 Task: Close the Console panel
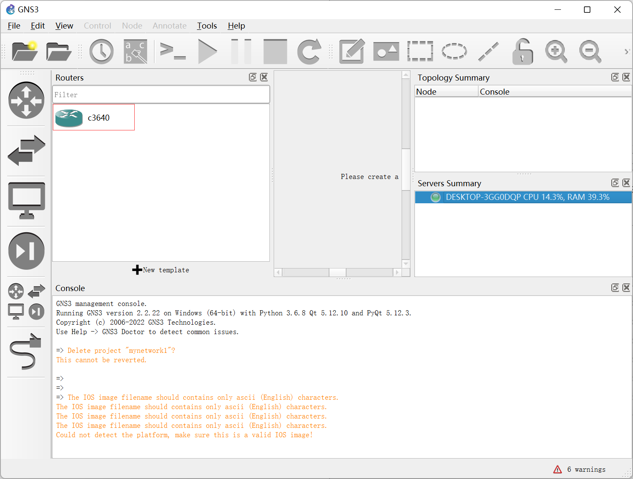tap(626, 288)
